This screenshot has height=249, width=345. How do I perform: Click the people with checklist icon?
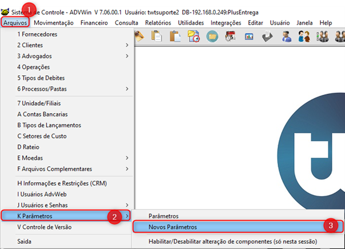(x=323, y=37)
